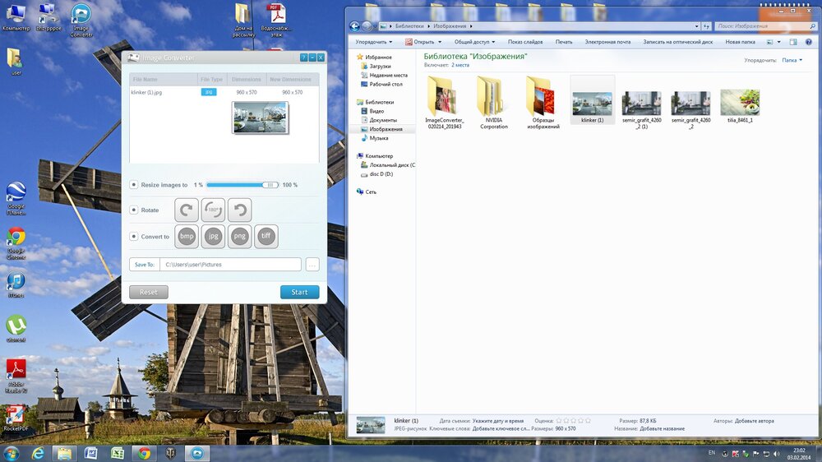The height and width of the screenshot is (462, 822).
Task: Click the Save To path field
Action: [x=229, y=265]
